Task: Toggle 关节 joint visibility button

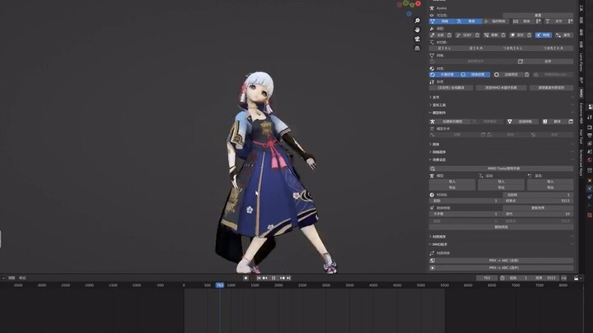Action: (x=556, y=21)
